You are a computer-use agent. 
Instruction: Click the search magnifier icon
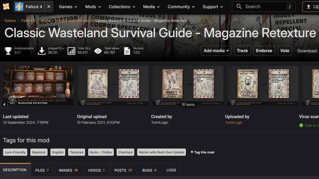point(239,6)
